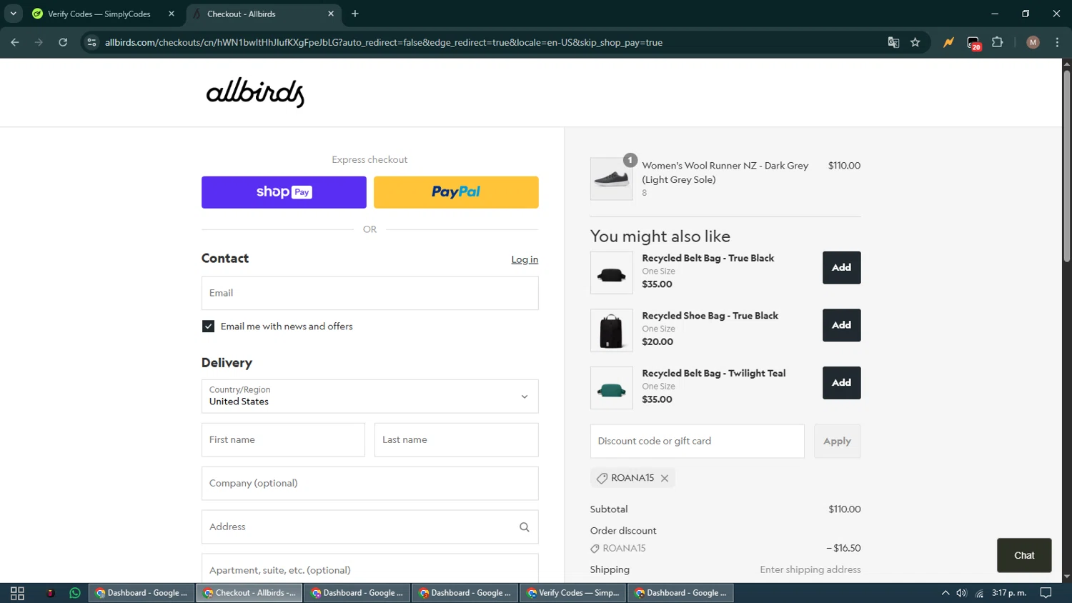Bookmark this page with the star icon
1072x603 pixels.
tap(915, 43)
